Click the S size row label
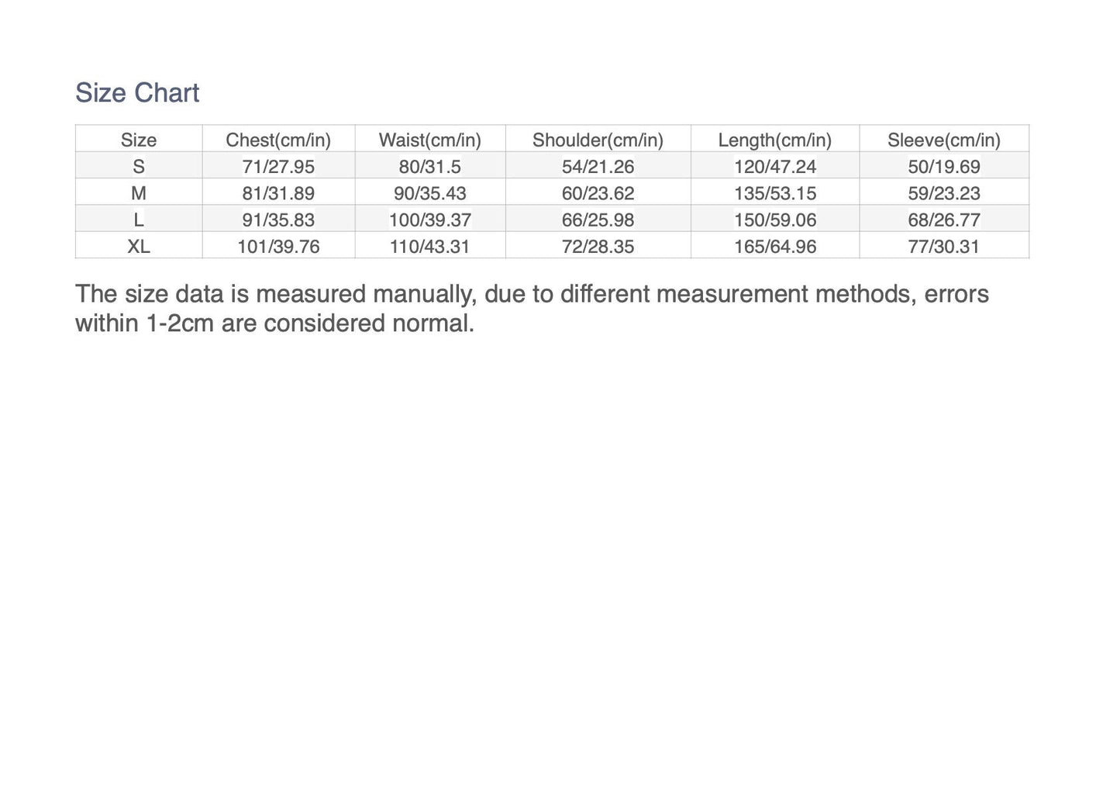Image resolution: width=1120 pixels, height=792 pixels. [139, 166]
